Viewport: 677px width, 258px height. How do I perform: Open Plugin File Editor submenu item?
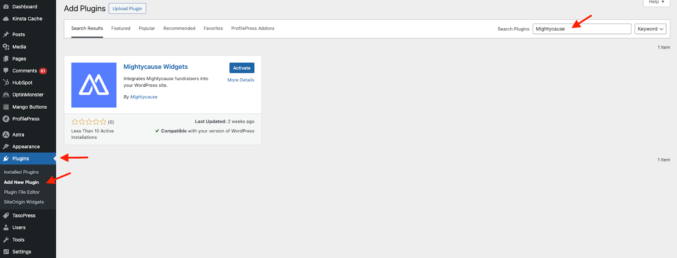pos(22,192)
